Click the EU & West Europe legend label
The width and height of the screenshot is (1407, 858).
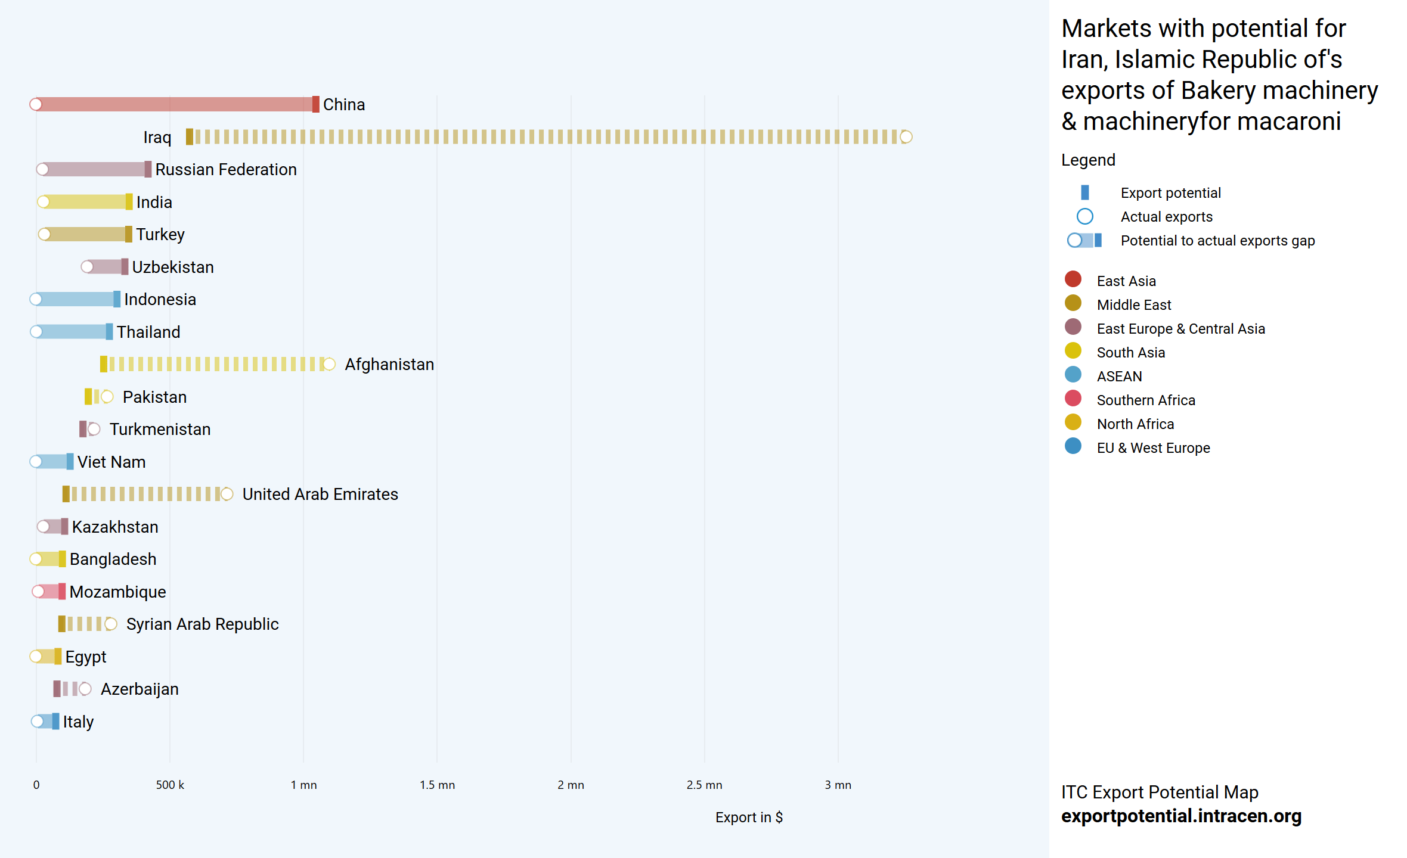pyautogui.click(x=1153, y=448)
